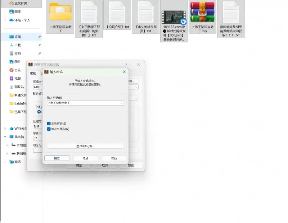Open the 输入密码 combo box dropdown arrow

121,103
